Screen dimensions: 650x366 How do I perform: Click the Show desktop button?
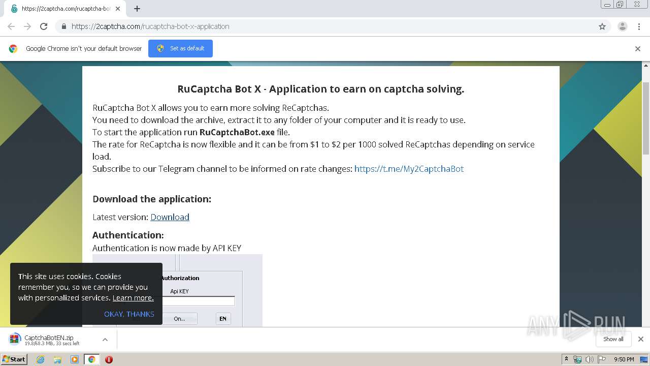click(x=644, y=359)
